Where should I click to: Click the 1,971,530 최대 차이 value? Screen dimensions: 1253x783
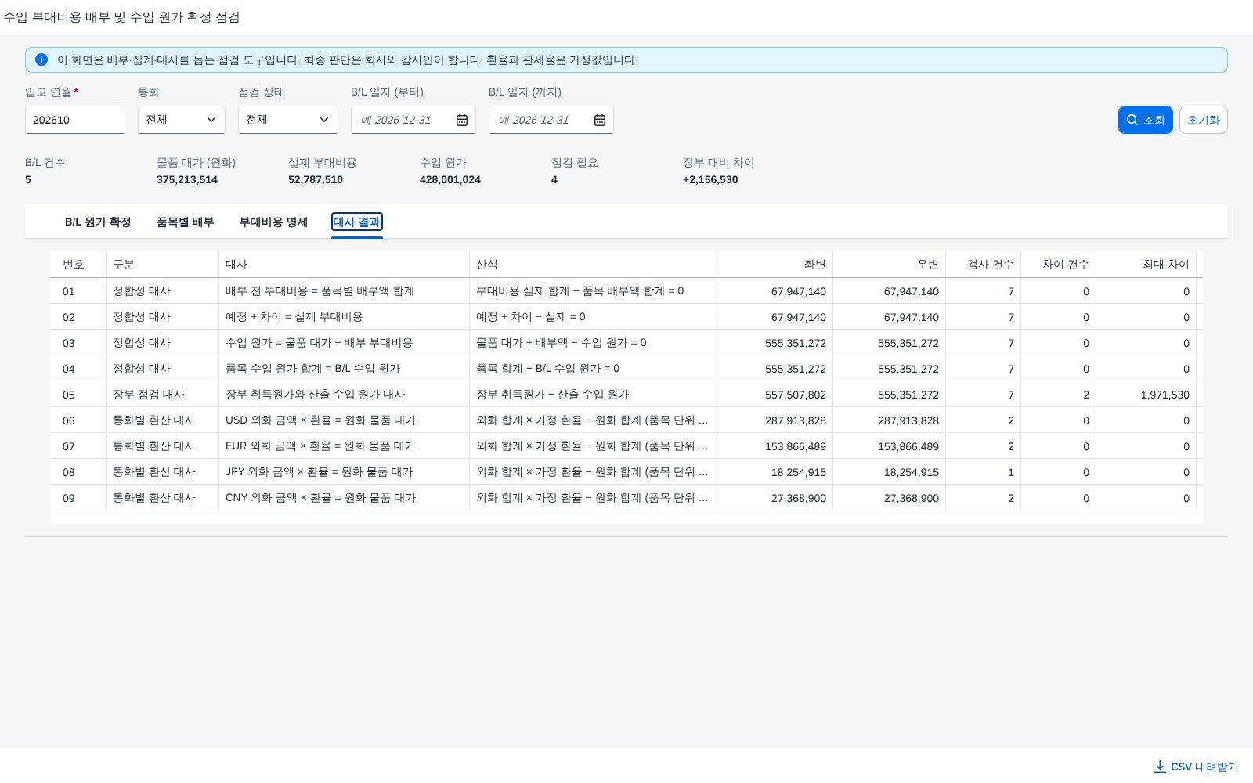pos(1165,395)
